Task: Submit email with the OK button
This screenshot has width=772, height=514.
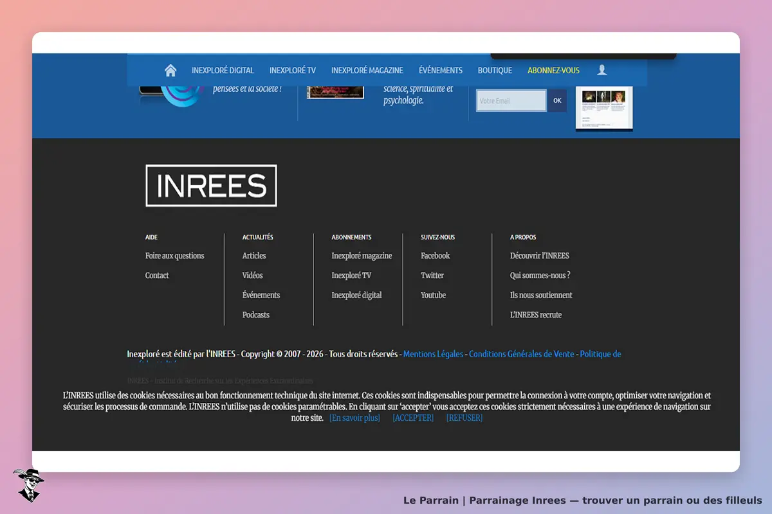Action: pos(557,101)
